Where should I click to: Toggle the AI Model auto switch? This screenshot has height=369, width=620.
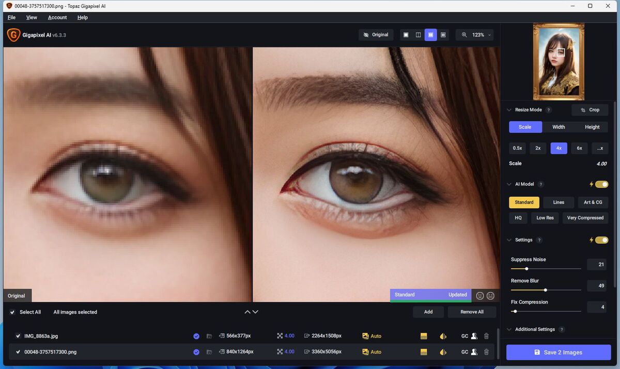[x=601, y=184]
